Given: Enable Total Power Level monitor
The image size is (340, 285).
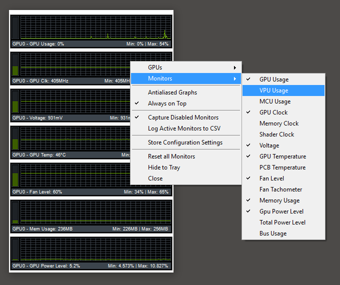Looking at the screenshot, I should 282,222.
